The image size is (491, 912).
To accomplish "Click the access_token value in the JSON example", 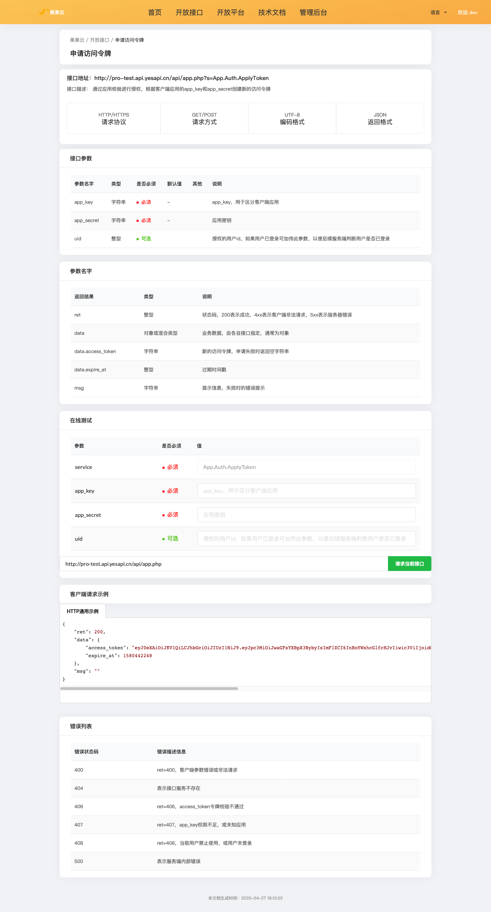I will (x=281, y=648).
